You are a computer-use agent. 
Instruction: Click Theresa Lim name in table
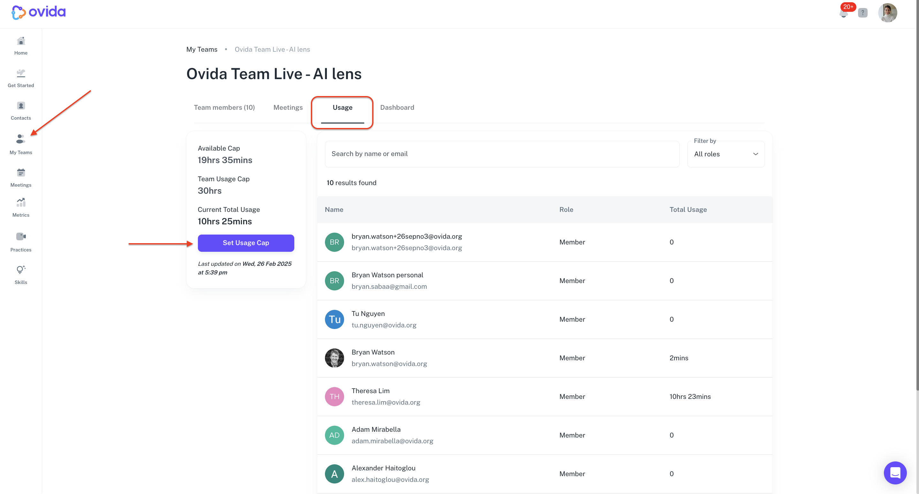coord(370,391)
